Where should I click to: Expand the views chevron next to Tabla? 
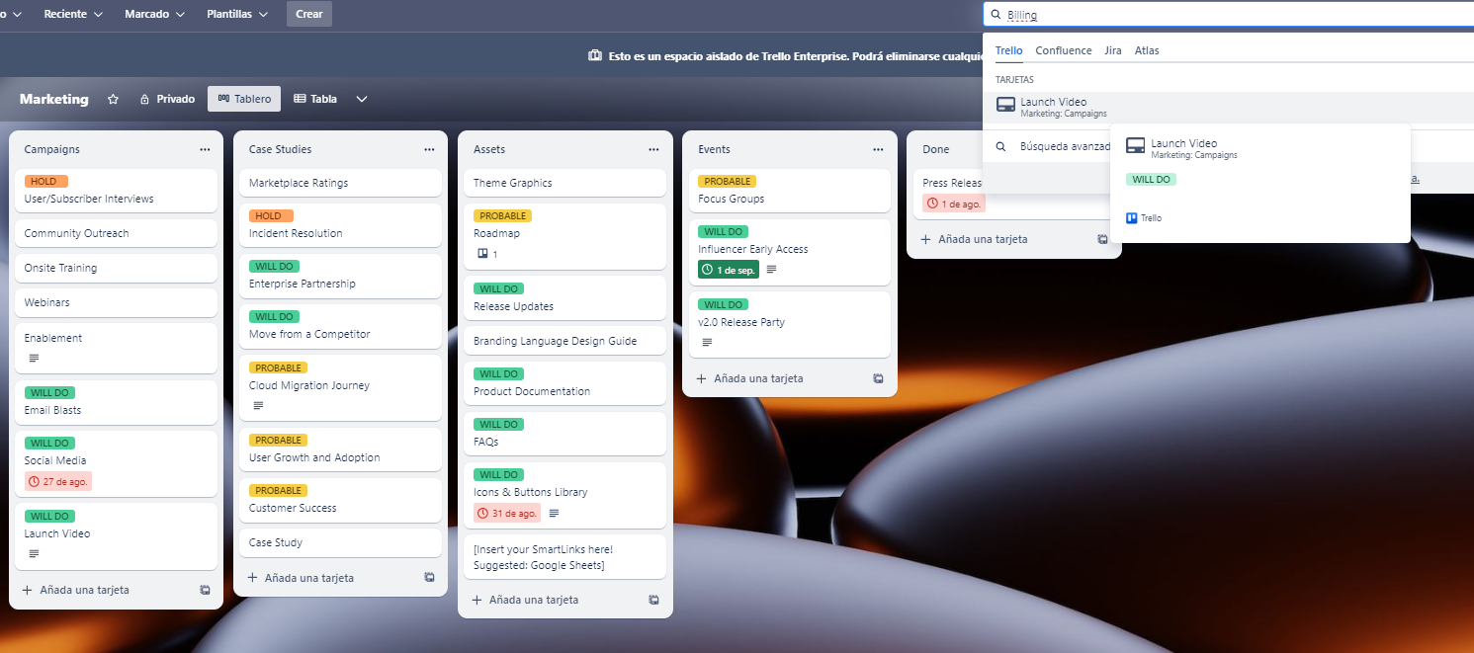(362, 99)
